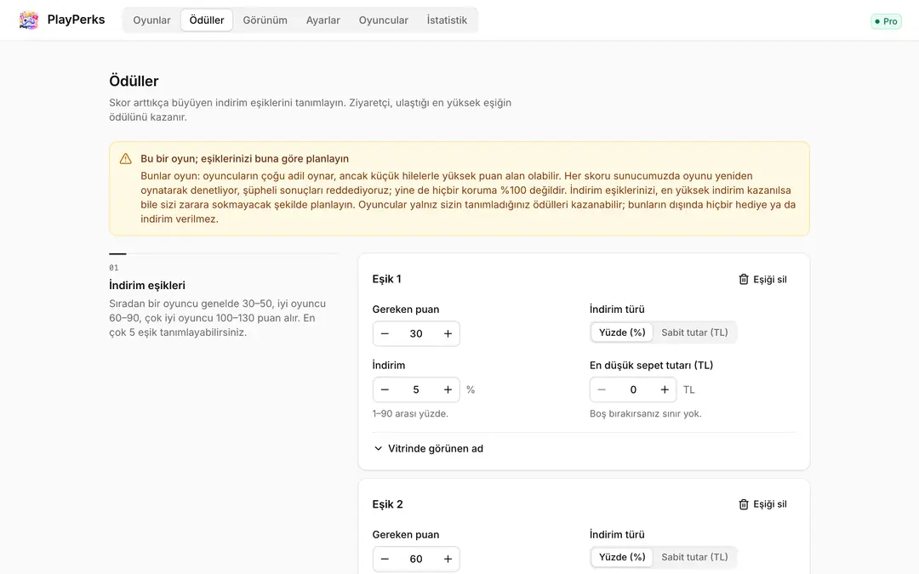Screen dimensions: 919x574
Task: Open the Ayarlar tab
Action: (x=323, y=20)
